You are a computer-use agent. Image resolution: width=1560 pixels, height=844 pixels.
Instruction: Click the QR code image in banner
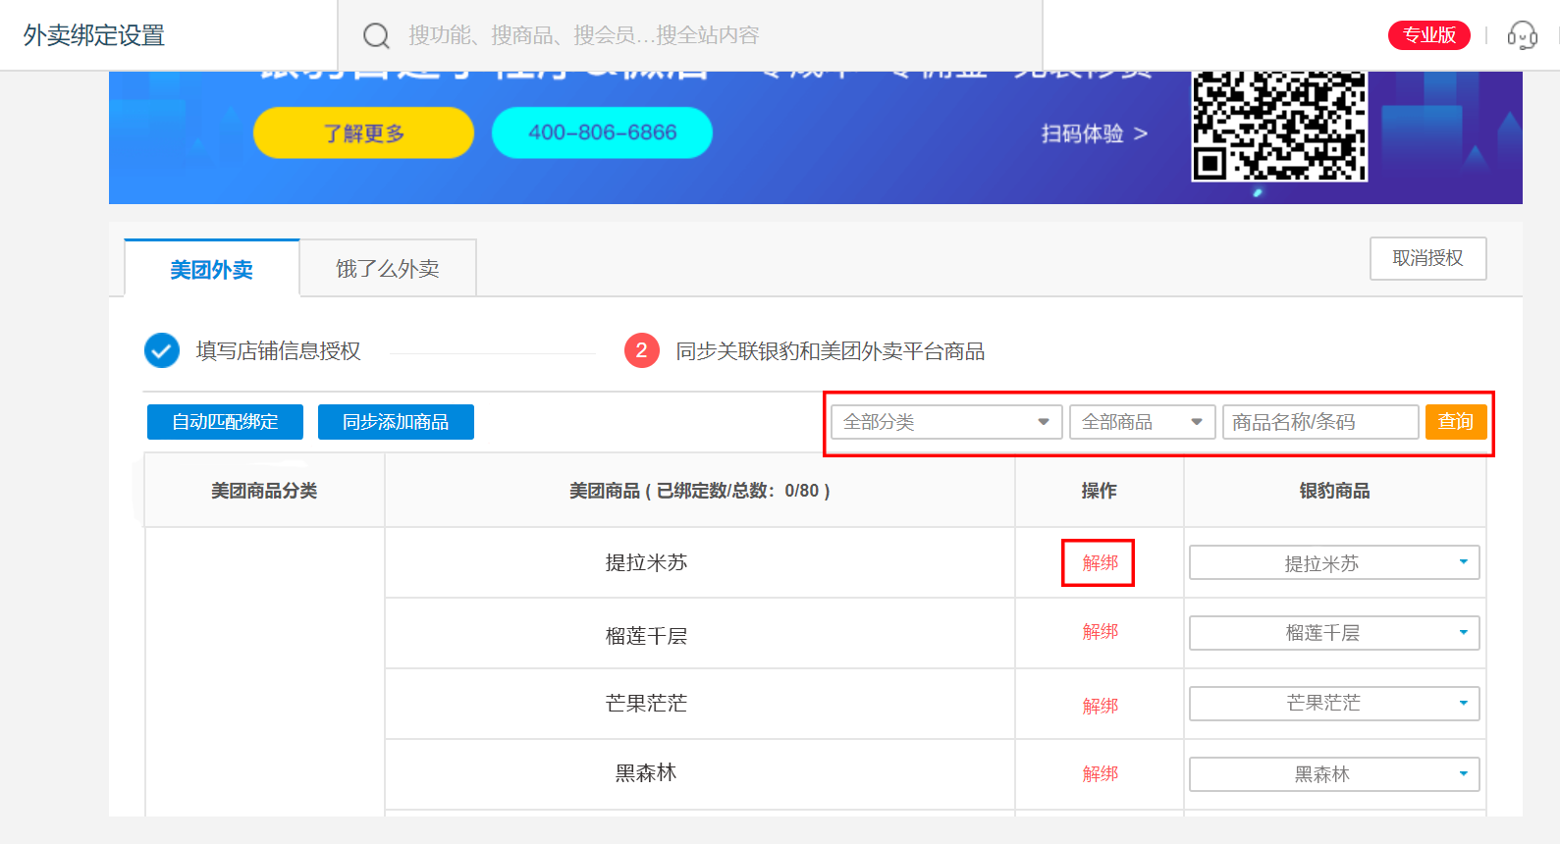[1279, 127]
